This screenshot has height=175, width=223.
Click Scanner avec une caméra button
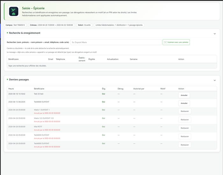click(176, 42)
